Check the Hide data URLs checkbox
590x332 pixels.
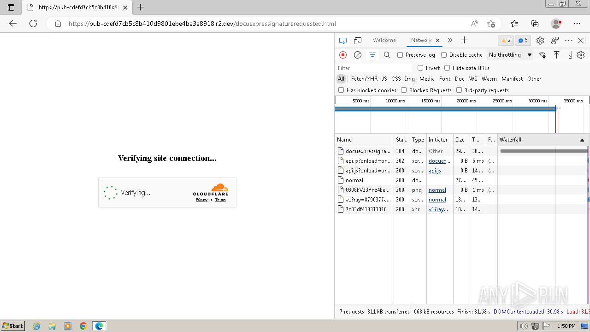[x=447, y=68]
